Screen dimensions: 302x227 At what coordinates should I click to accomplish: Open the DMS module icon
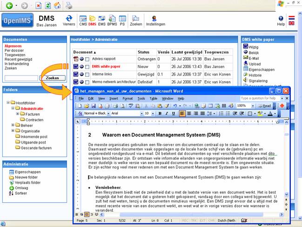pyautogui.click(x=92, y=21)
